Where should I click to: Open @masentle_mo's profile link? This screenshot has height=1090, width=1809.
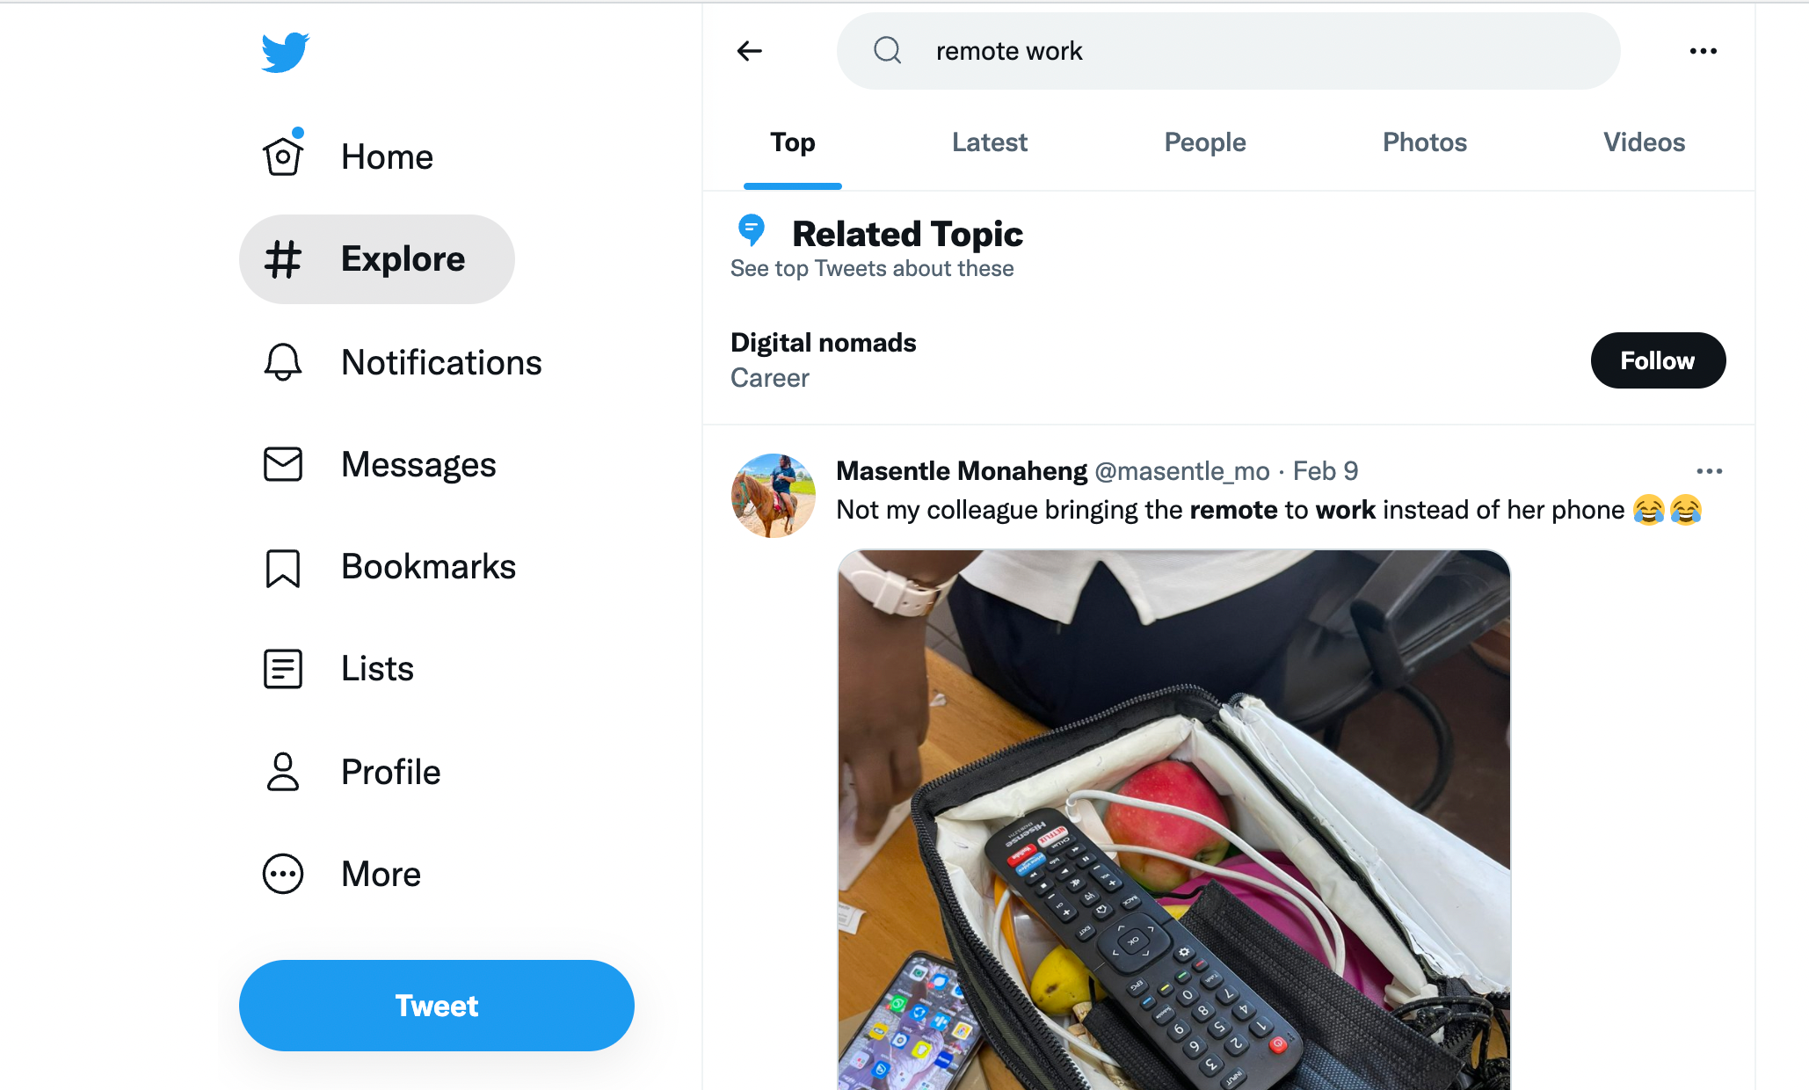(x=1182, y=470)
